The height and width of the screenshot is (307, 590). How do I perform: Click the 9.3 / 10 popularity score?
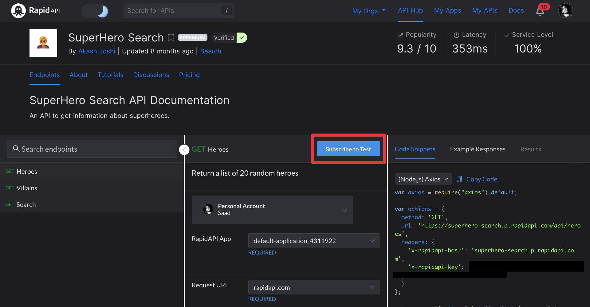pyautogui.click(x=417, y=49)
